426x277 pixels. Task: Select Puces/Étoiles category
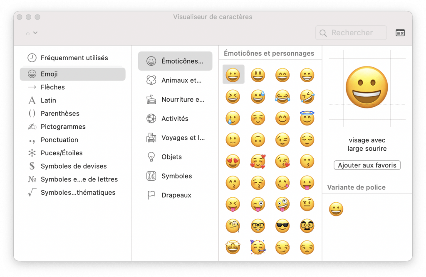click(x=72, y=153)
